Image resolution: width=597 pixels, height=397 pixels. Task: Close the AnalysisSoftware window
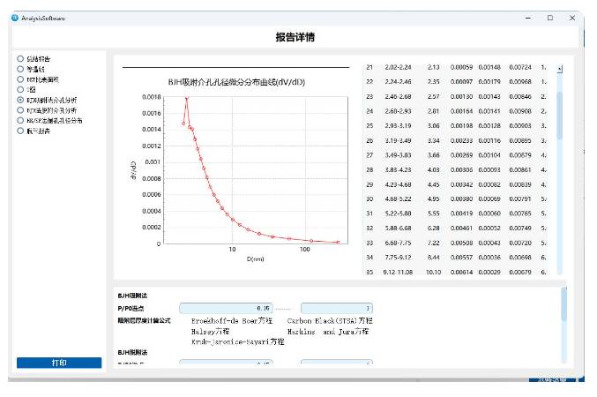coord(572,18)
